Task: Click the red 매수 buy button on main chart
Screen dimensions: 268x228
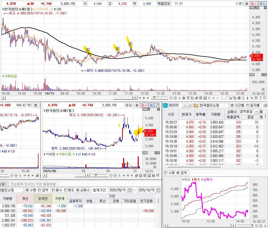Action: point(254,3)
